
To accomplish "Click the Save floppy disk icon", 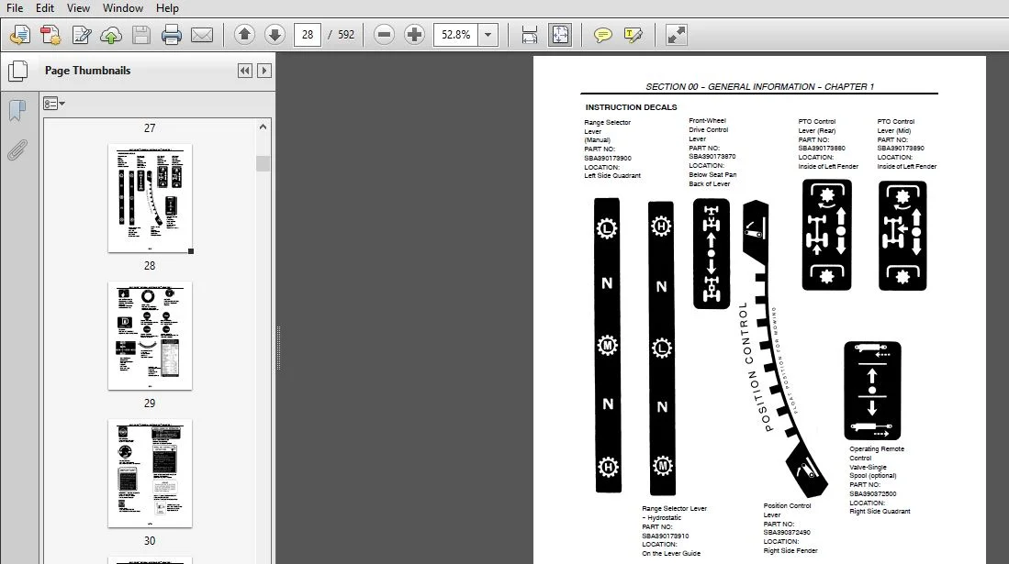I will pyautogui.click(x=140, y=35).
